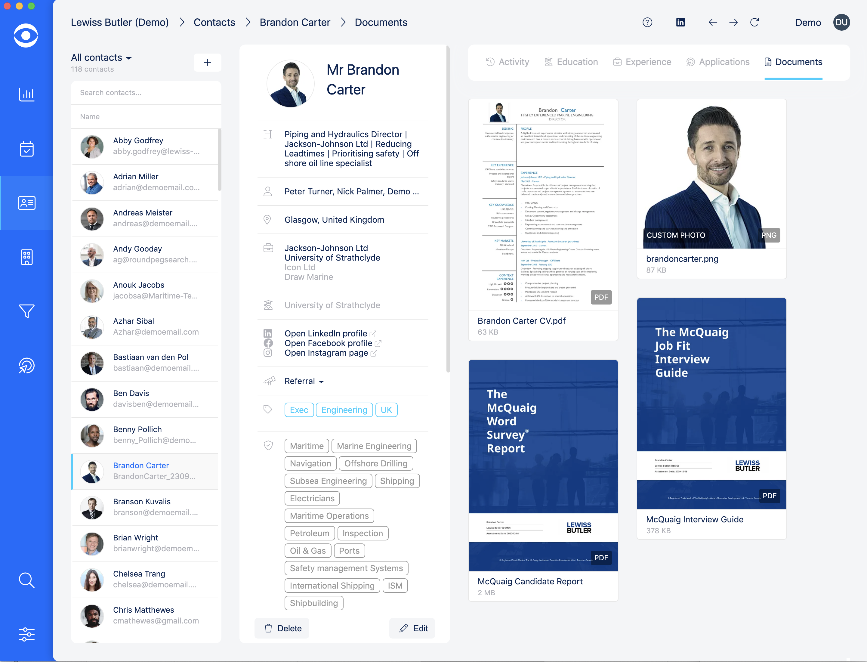Open the Demo user account menu
The width and height of the screenshot is (867, 662).
[841, 23]
